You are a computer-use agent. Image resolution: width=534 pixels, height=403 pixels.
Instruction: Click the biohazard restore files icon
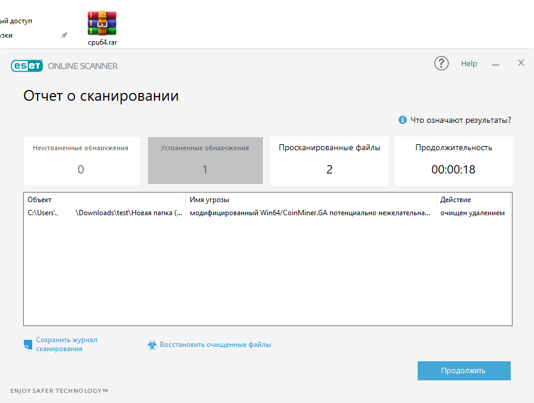[x=152, y=345]
